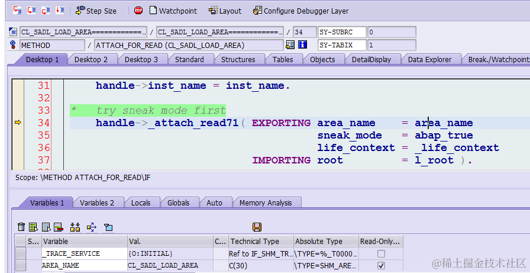Viewport: 530px width, 273px height.
Task: Open the Data Explorer tab
Action: click(x=429, y=60)
